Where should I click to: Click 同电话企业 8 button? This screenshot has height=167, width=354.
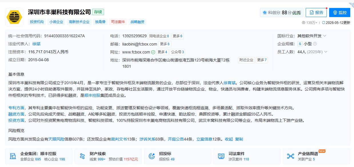159,36
